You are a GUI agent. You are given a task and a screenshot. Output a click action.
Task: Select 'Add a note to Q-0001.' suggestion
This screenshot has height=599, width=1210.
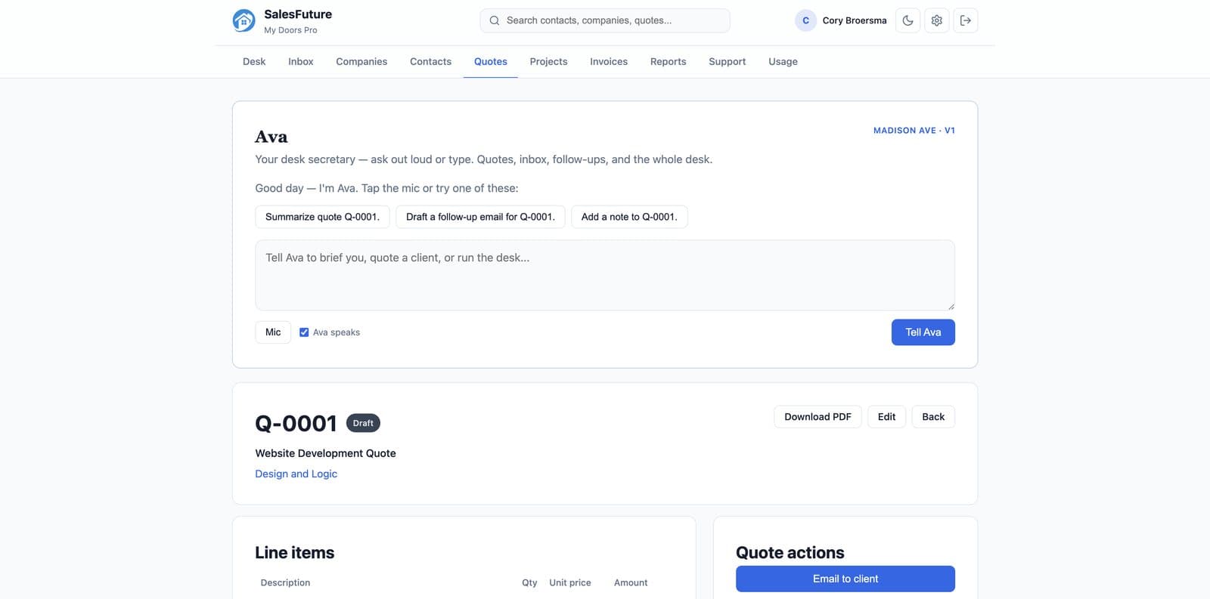click(629, 217)
